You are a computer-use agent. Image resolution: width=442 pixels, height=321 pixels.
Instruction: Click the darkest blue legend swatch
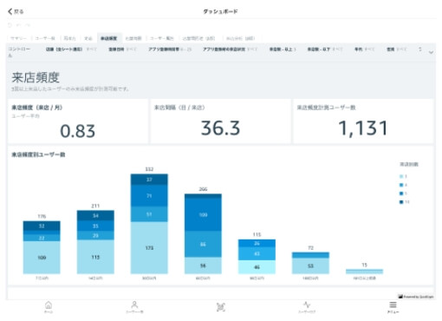click(x=401, y=202)
